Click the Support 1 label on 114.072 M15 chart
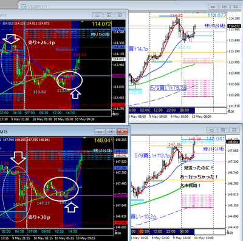Viewport: 243px width, 241px height. (66, 107)
